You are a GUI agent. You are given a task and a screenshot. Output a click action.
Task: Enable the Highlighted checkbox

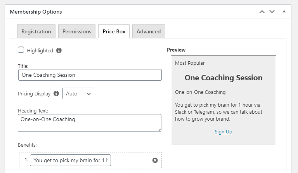(21, 50)
